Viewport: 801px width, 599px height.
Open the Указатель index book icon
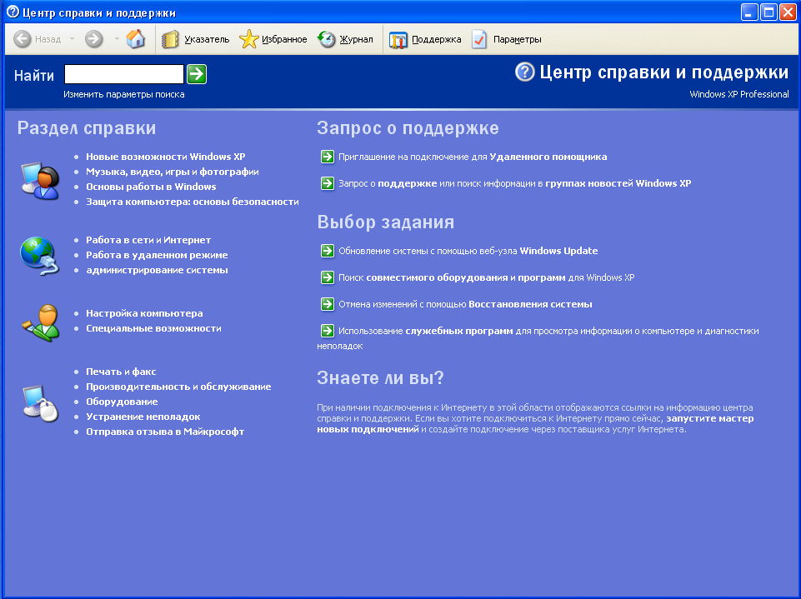click(x=170, y=39)
